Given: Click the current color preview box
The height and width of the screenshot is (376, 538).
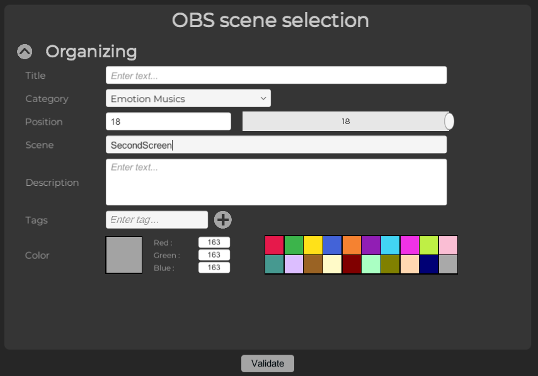Looking at the screenshot, I should click(x=124, y=255).
